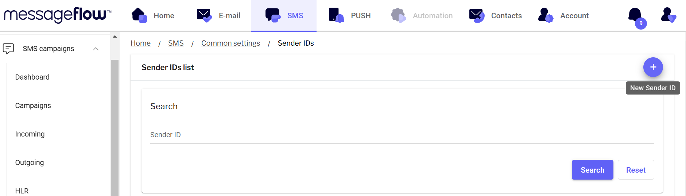Open the Home navigation icon
This screenshot has width=686, height=196.
pyautogui.click(x=139, y=15)
